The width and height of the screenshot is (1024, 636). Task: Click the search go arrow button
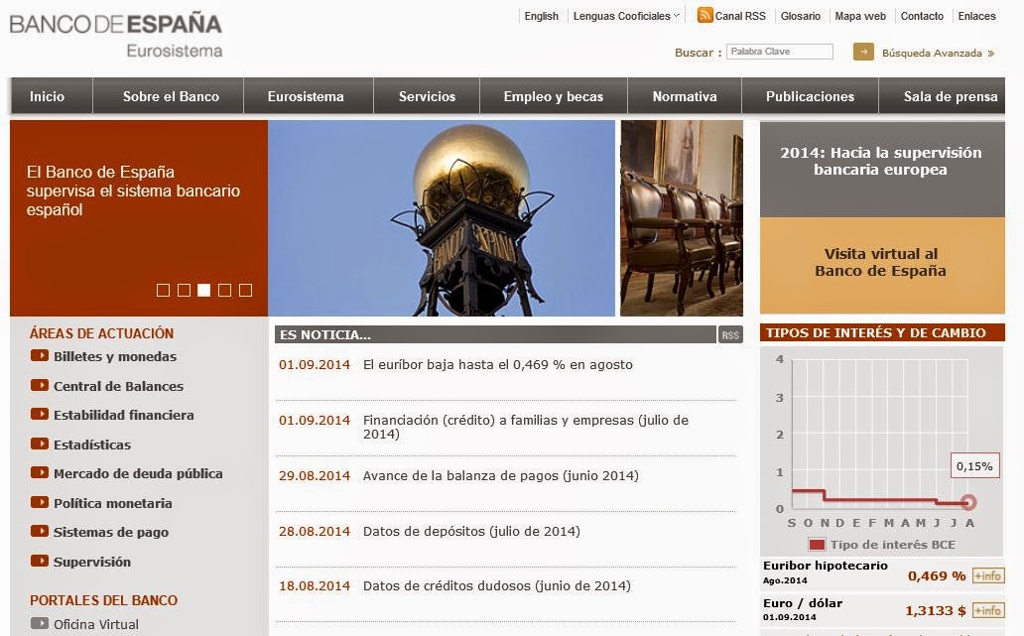point(863,52)
